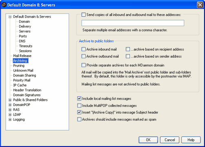This screenshot has width=205, height=147.
Task: Expand the Public & Shared Folders node
Action: pos(10,100)
